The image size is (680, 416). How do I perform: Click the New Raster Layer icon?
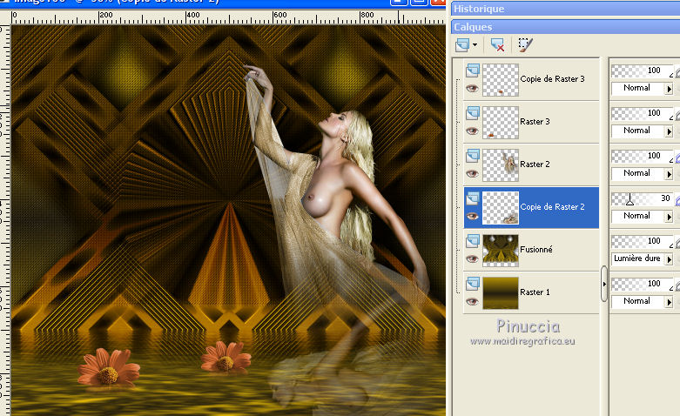tap(462, 44)
